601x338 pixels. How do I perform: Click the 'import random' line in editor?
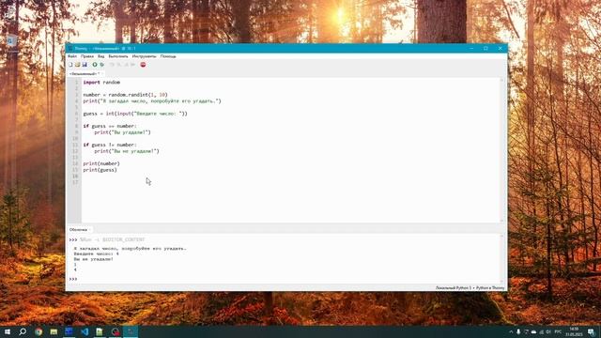click(x=101, y=82)
